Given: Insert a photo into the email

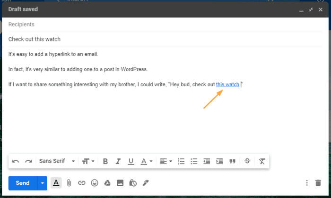Looking at the screenshot, I should click(120, 183).
